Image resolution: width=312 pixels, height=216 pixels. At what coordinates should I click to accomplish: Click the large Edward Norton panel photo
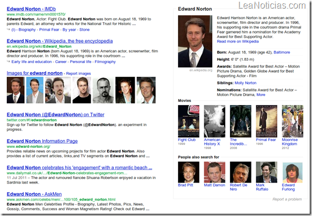tap(195, 41)
